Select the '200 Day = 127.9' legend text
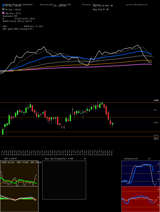The height and width of the screenshot is (212, 160). [13, 13]
